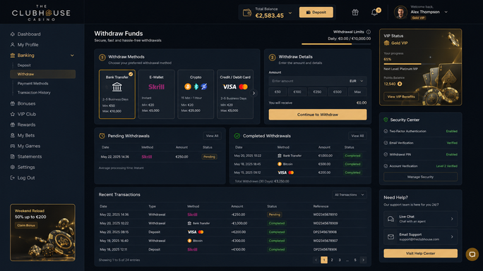Click the Alex Thompson profile avatar
Image resolution: width=483 pixels, height=271 pixels.
(400, 13)
